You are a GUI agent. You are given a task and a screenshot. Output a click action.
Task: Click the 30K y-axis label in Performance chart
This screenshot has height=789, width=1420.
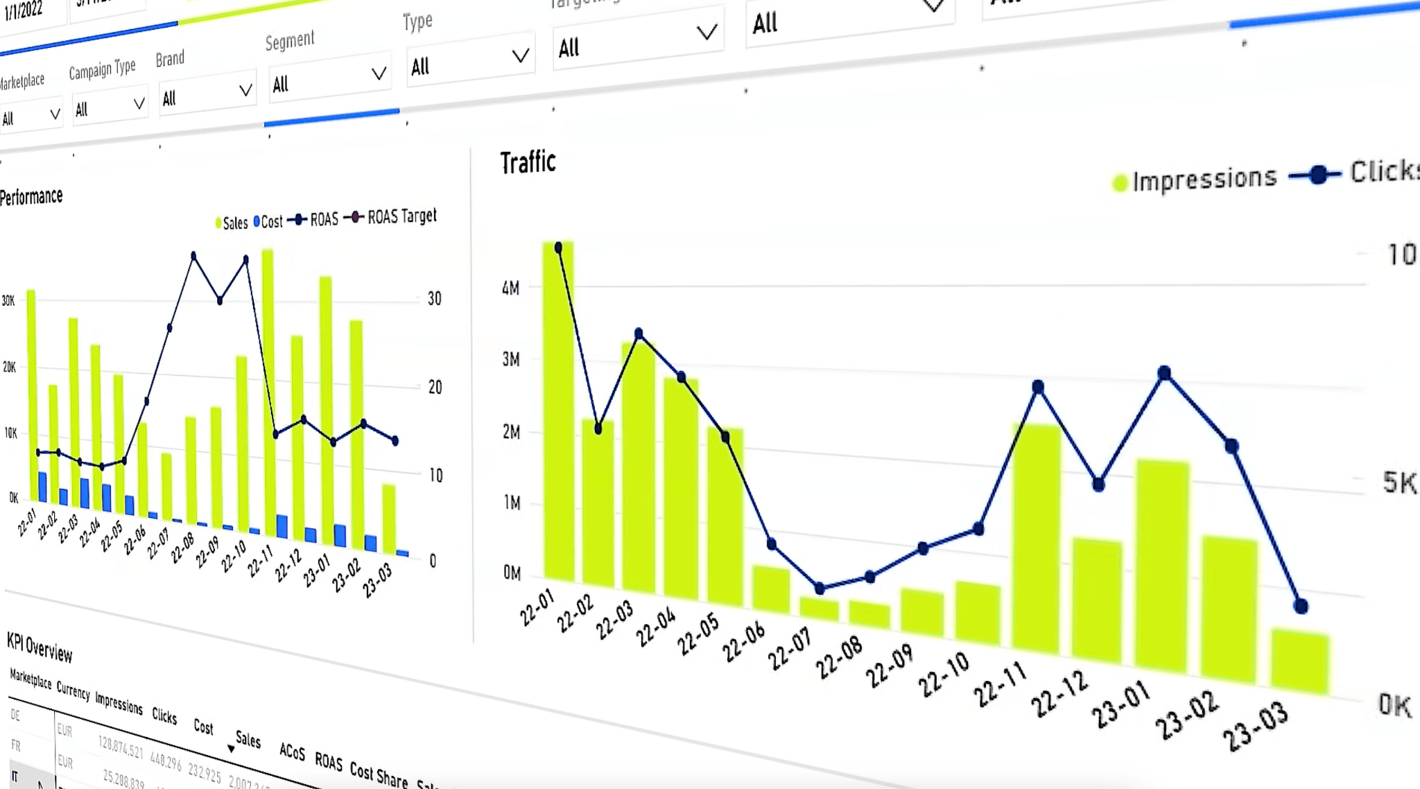[8, 300]
